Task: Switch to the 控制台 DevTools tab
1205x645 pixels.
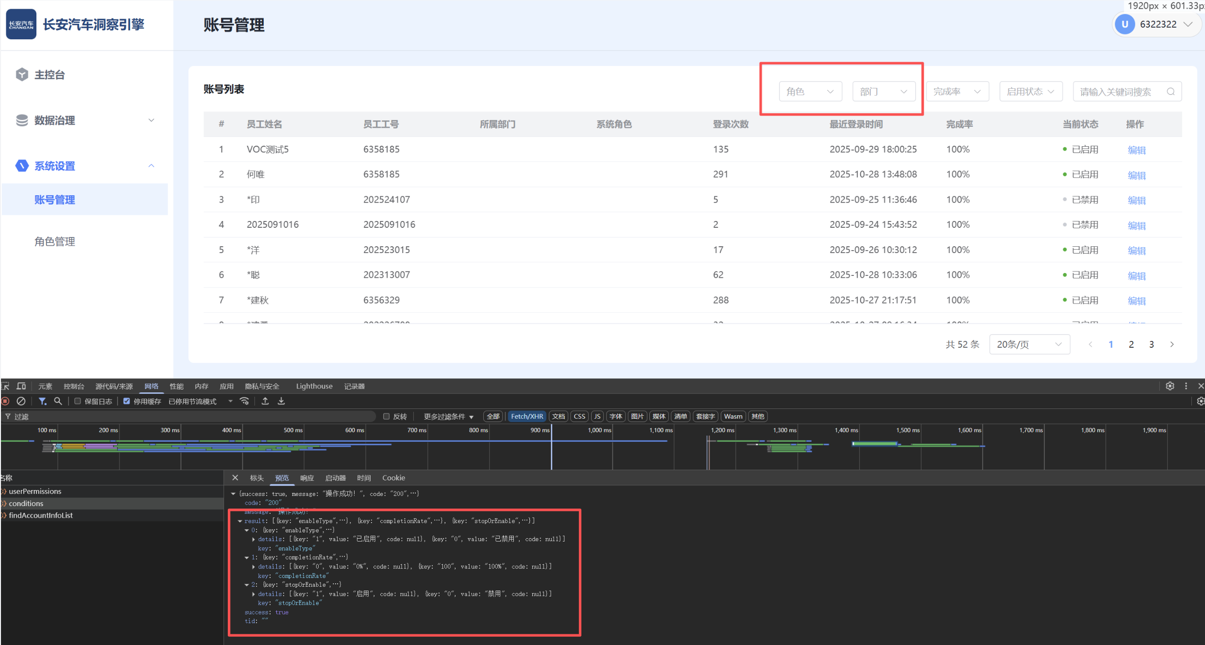Action: coord(74,386)
